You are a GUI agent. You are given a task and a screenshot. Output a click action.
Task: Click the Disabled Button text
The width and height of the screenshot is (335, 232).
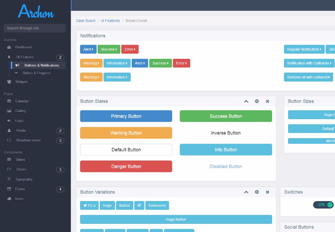(x=226, y=166)
